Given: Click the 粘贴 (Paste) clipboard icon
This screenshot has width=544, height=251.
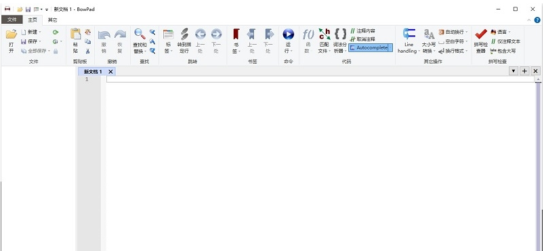Looking at the screenshot, I should tap(75, 34).
